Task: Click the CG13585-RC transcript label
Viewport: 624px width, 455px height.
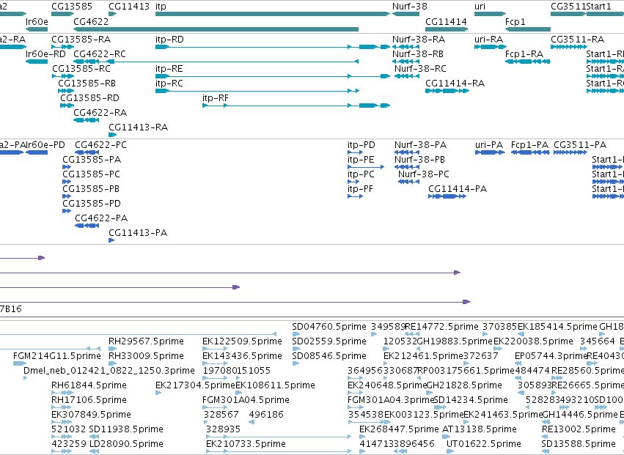Action: 81,68
